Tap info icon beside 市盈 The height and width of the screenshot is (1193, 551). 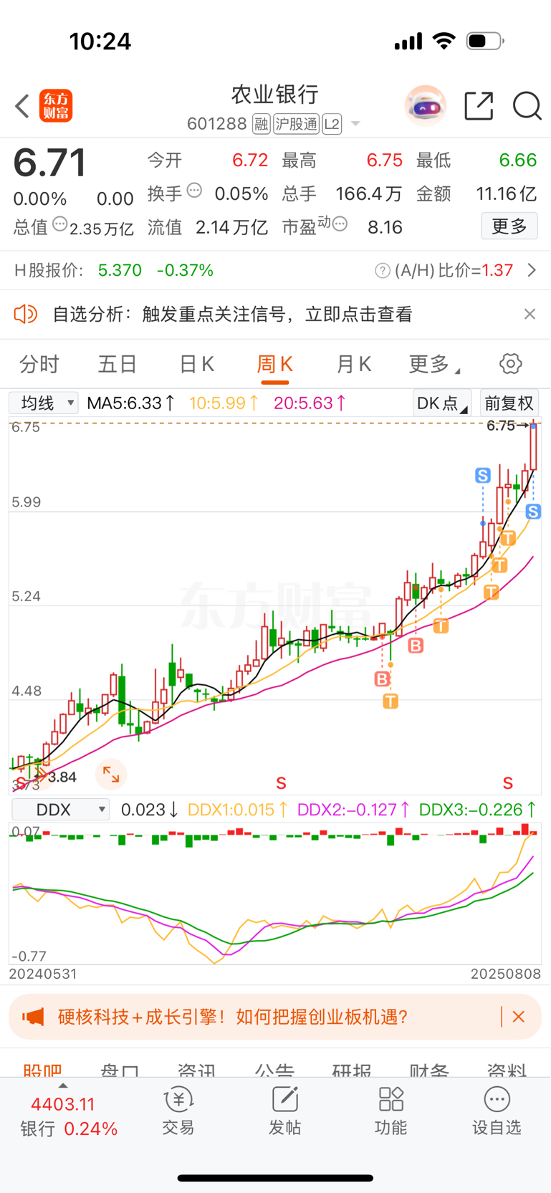click(340, 224)
